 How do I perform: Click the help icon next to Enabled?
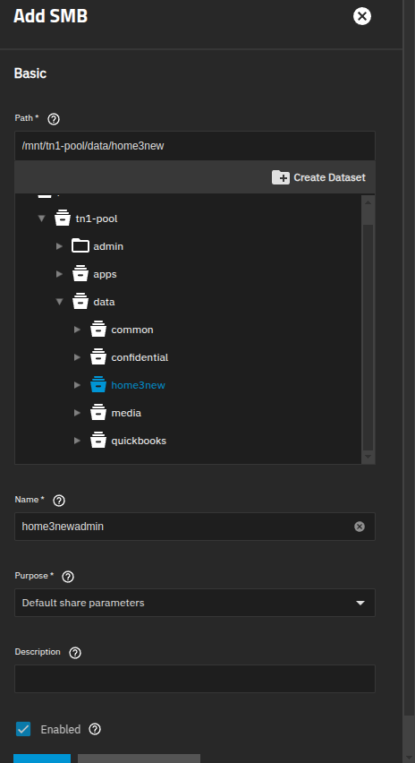[x=95, y=729]
